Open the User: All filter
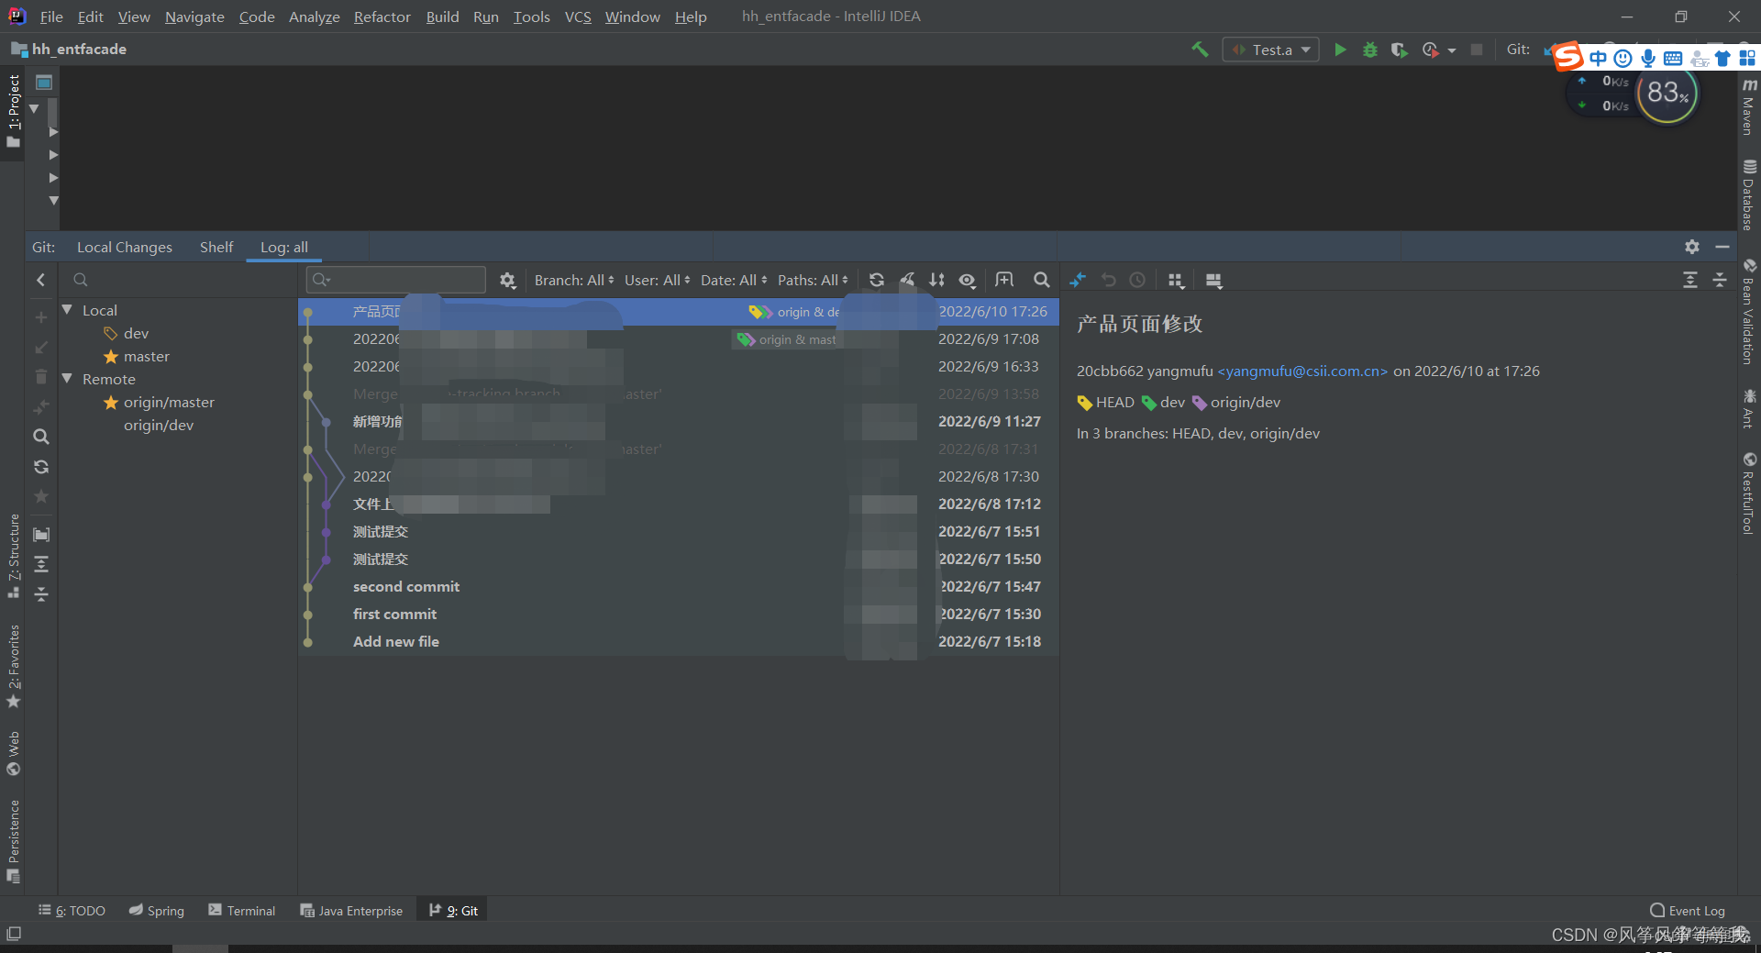Image resolution: width=1761 pixels, height=953 pixels. click(x=657, y=280)
